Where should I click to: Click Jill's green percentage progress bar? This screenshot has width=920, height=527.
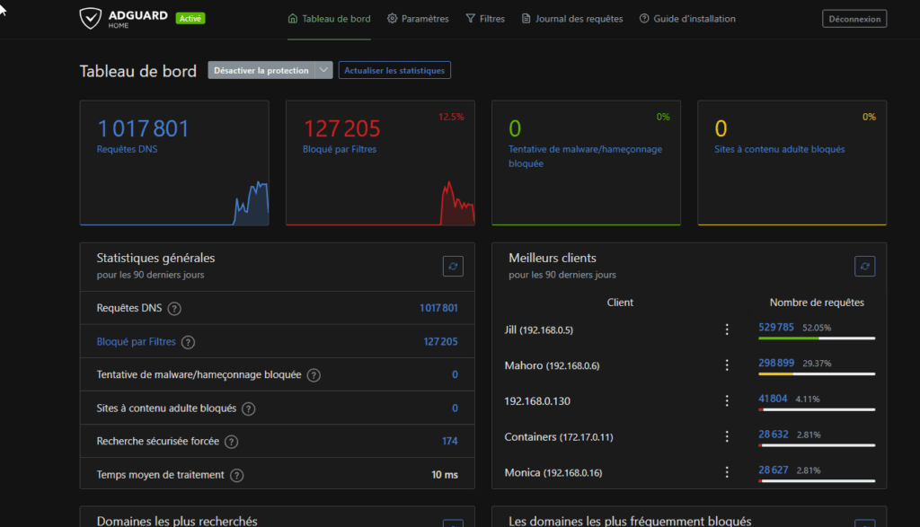(x=817, y=338)
